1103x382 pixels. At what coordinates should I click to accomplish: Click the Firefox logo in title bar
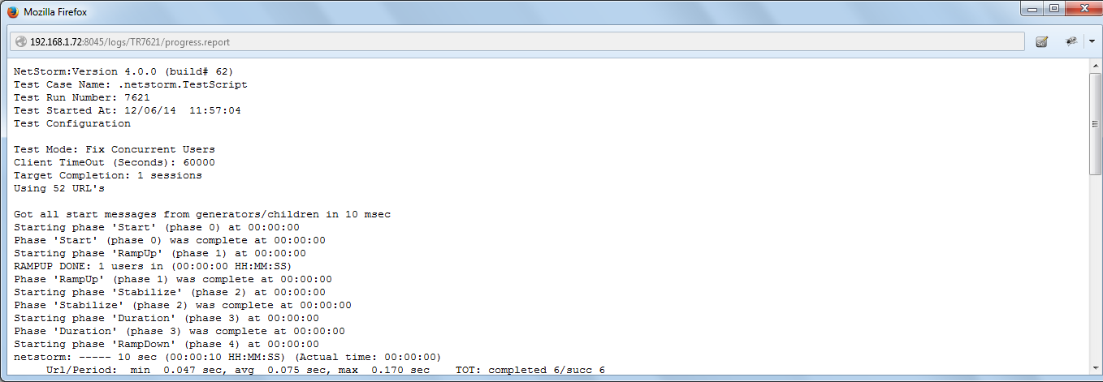click(x=13, y=13)
